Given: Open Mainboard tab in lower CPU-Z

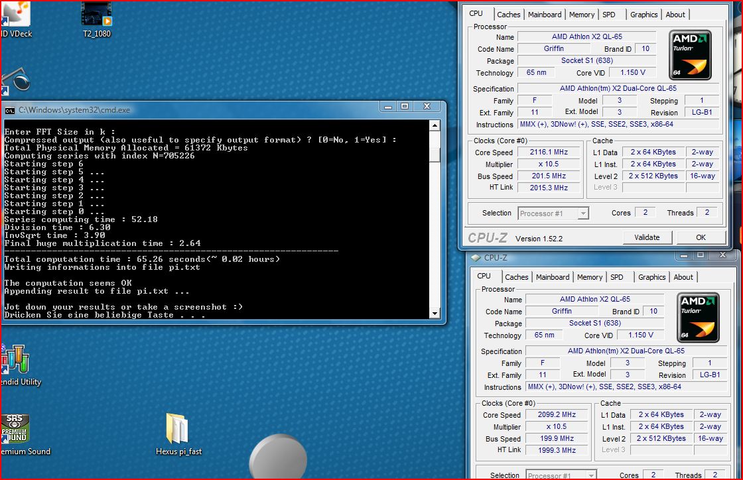Looking at the screenshot, I should coord(553,277).
